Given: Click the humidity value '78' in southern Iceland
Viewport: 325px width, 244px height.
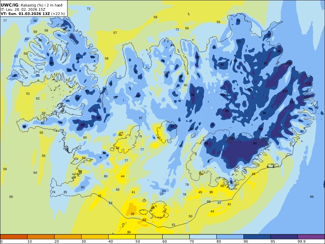Looking at the screenshot, I should coord(184,195).
